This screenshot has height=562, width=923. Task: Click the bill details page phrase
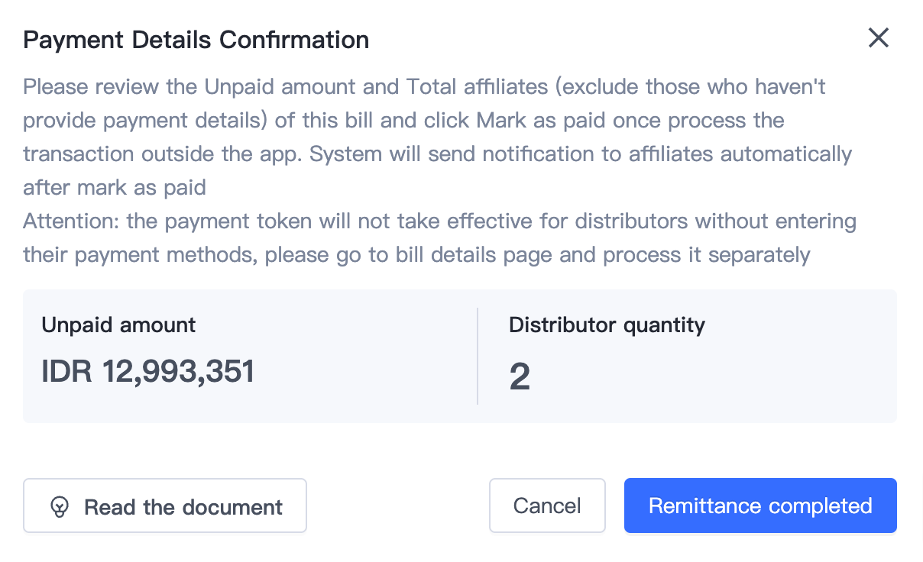(473, 255)
